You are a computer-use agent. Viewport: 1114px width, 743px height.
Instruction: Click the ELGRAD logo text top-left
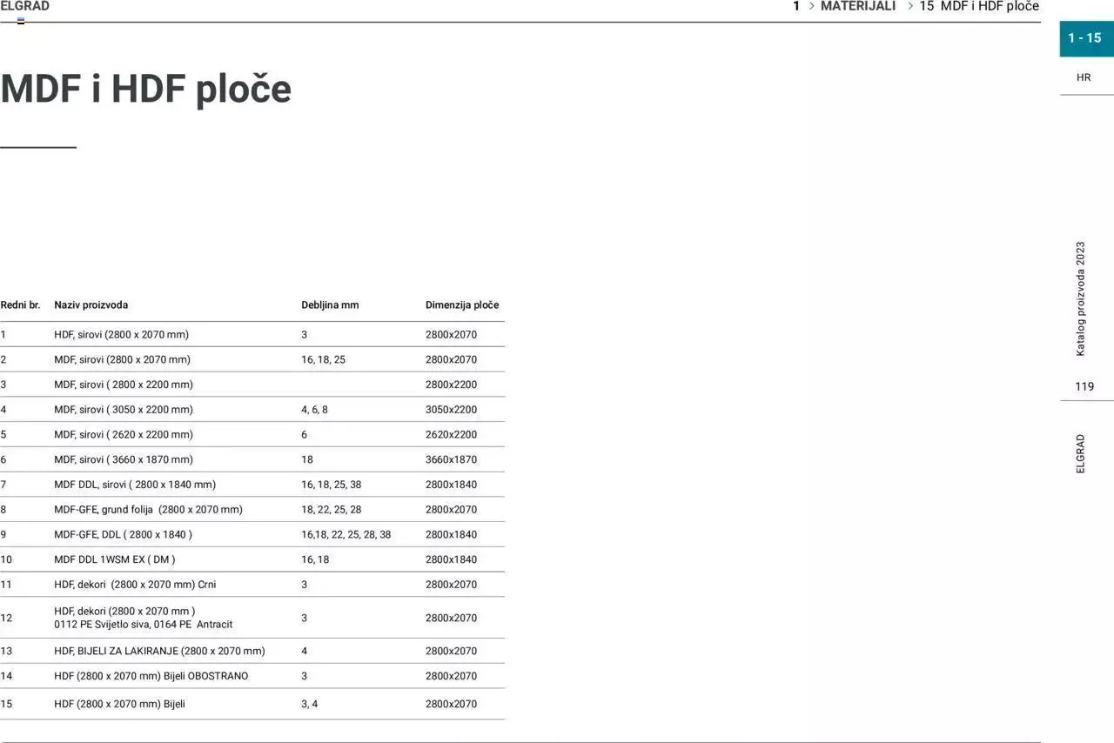25,6
